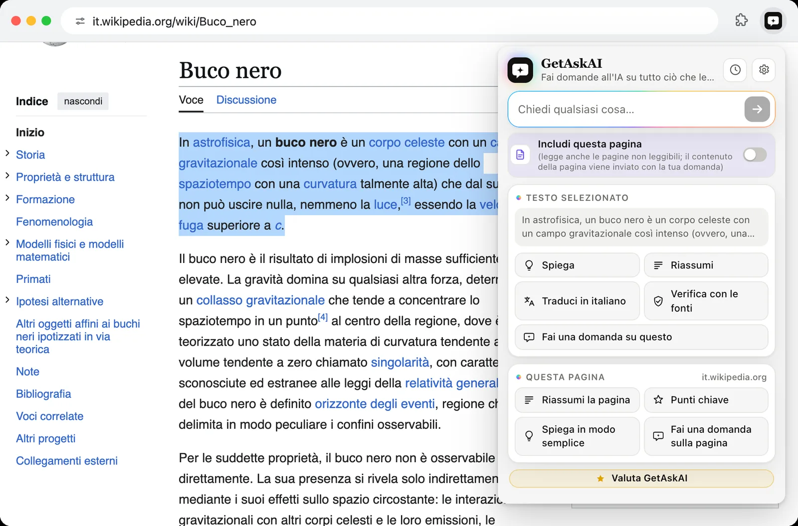Click the browser address bar URL

click(175, 21)
